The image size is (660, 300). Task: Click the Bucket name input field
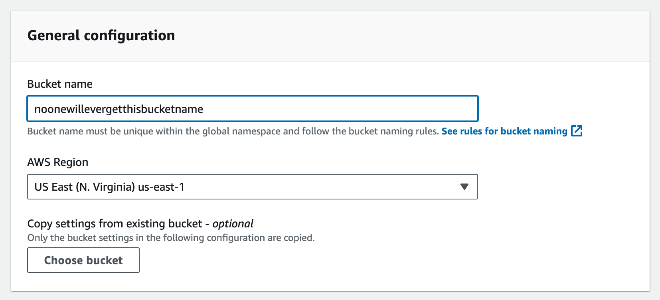pyautogui.click(x=253, y=109)
